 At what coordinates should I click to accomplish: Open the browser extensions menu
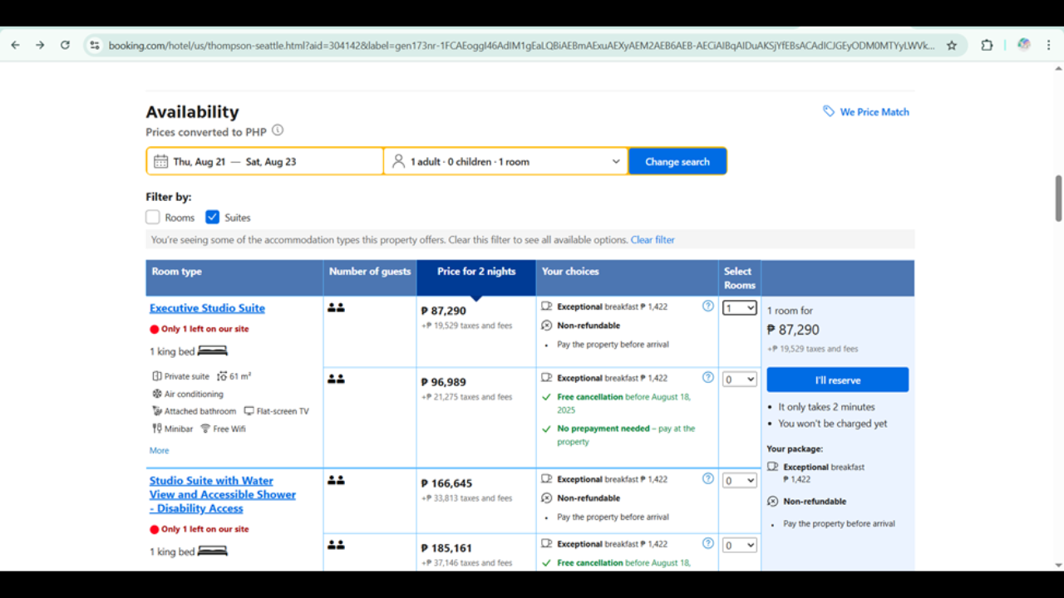987,46
